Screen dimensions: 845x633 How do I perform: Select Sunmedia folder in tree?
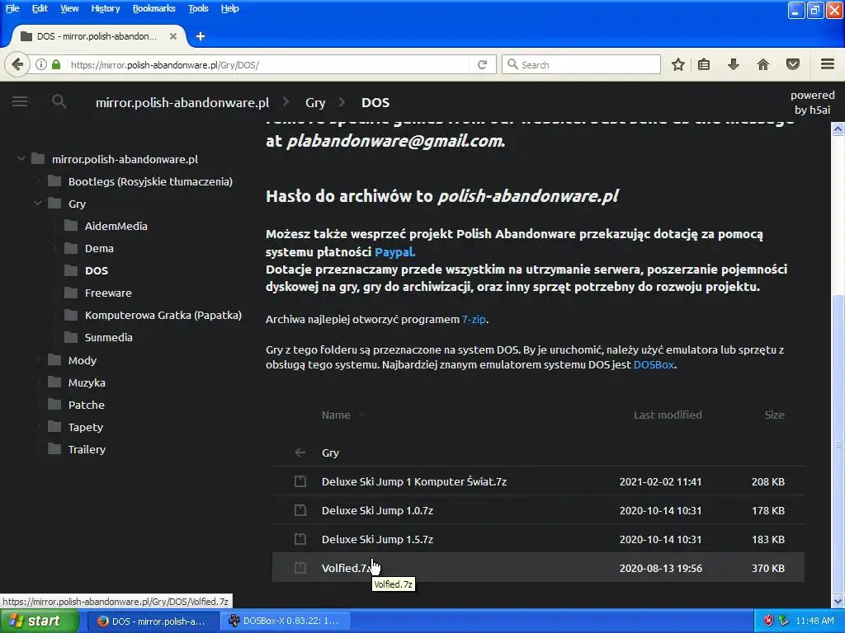coord(108,337)
